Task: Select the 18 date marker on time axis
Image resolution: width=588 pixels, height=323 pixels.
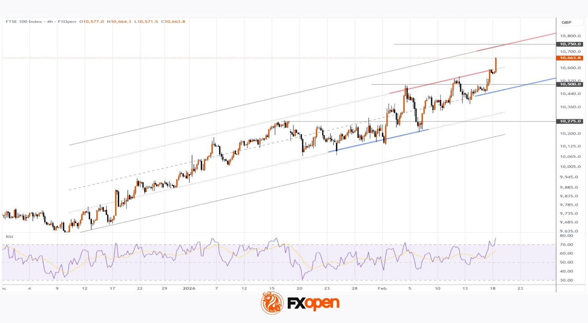Action: click(x=492, y=288)
